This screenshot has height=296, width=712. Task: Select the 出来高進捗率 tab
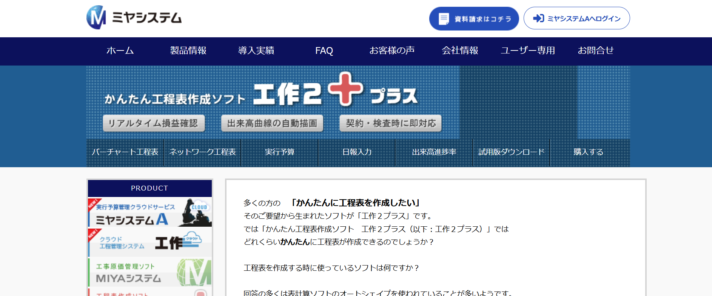(x=434, y=152)
